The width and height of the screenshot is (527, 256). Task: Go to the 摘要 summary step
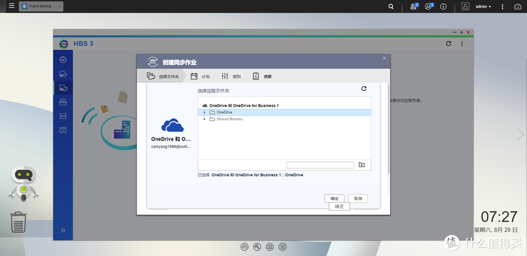pos(262,76)
